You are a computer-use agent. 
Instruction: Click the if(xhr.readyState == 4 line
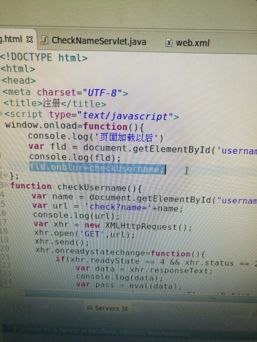point(156,261)
